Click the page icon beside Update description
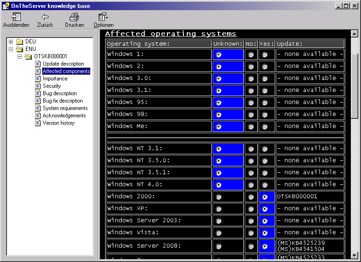Viewport: 361px width, 262px height. tap(38, 64)
